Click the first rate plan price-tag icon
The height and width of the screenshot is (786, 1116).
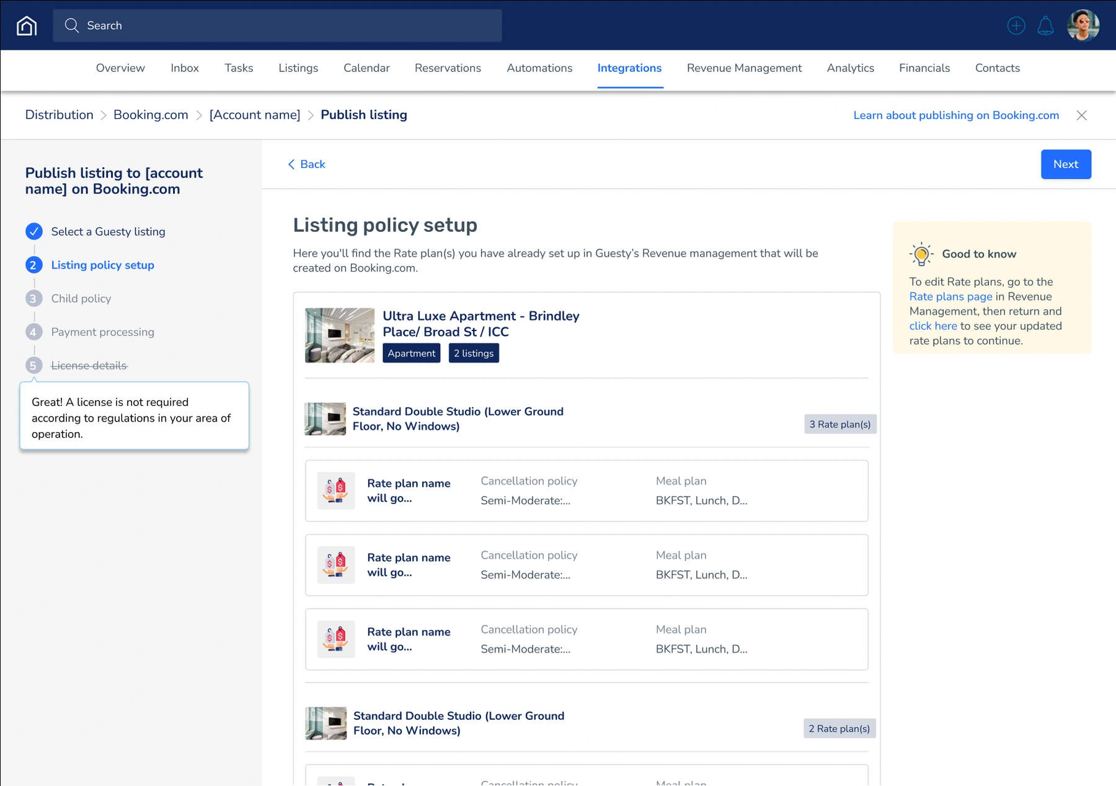tap(336, 491)
